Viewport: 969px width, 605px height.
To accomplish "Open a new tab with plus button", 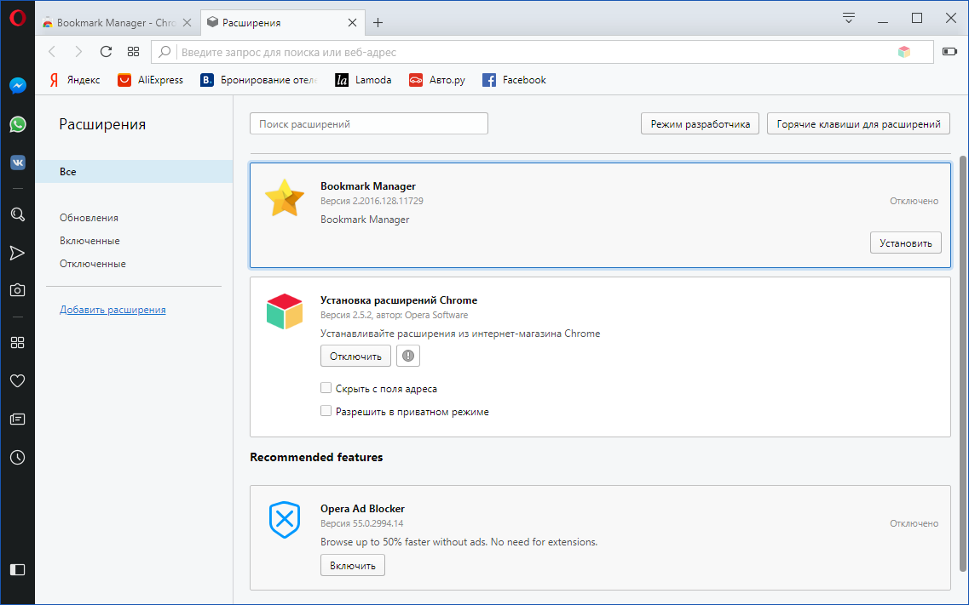I will tap(378, 23).
